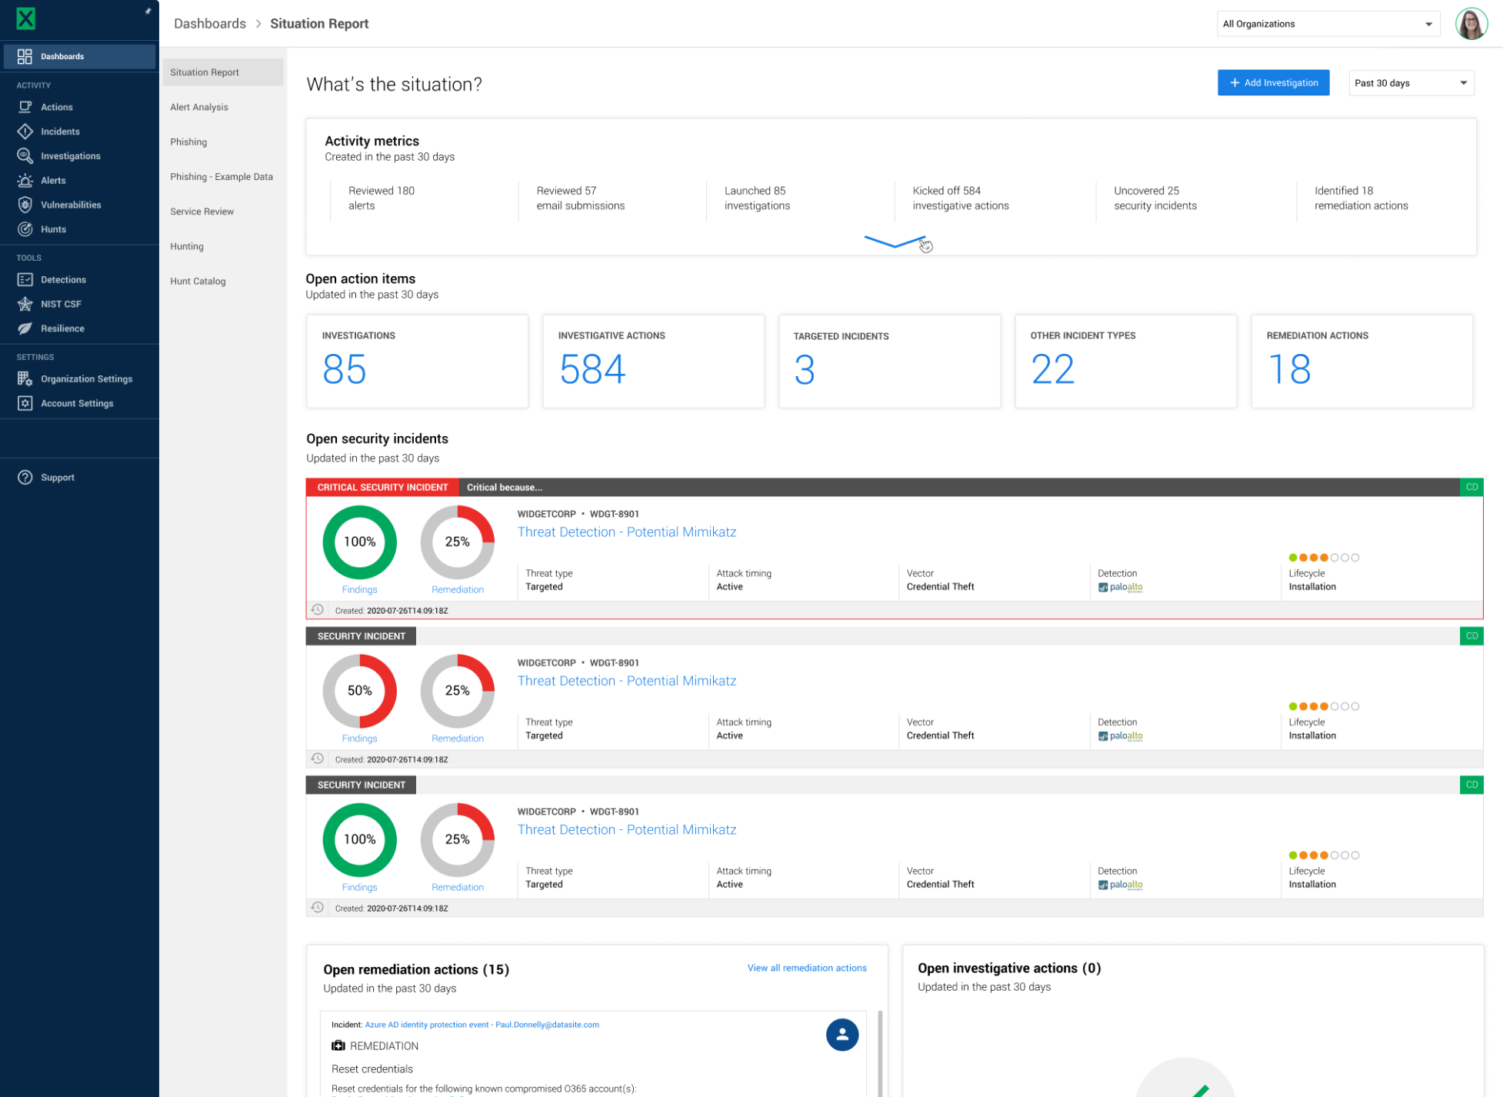The image size is (1503, 1097).
Task: Click green CD badge on critical incident
Action: pyautogui.click(x=1471, y=487)
